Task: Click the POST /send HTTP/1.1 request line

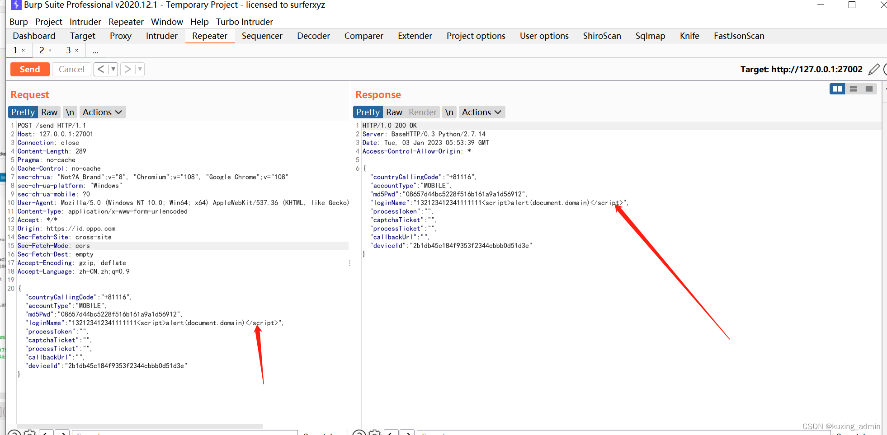Action: (52, 126)
